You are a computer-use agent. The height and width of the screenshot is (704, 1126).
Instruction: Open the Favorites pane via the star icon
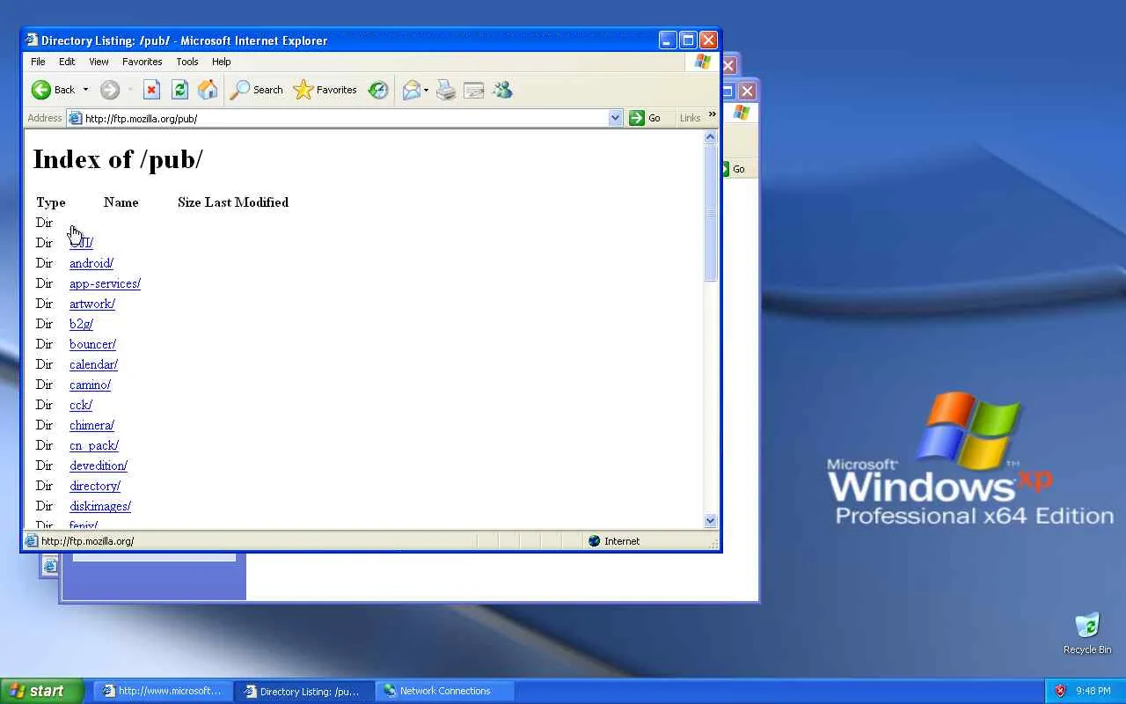325,90
